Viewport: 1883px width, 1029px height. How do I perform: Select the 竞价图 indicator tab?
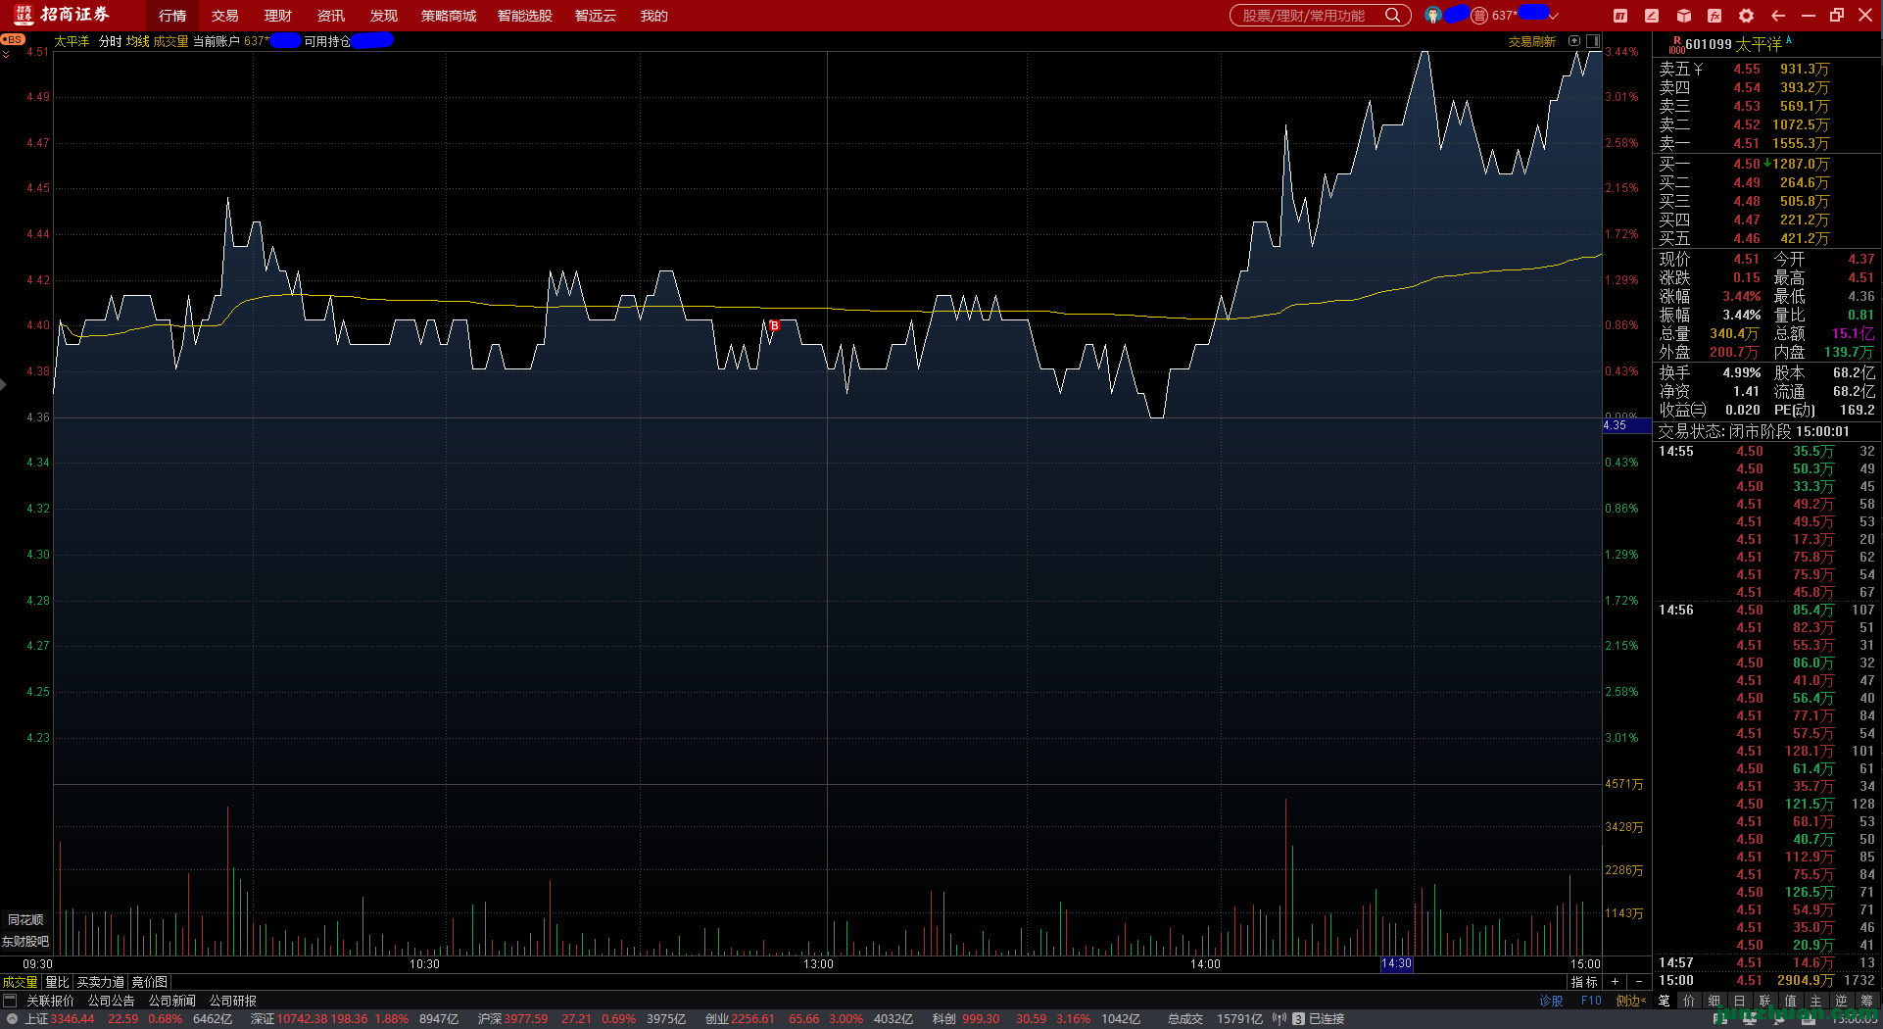pos(150,982)
